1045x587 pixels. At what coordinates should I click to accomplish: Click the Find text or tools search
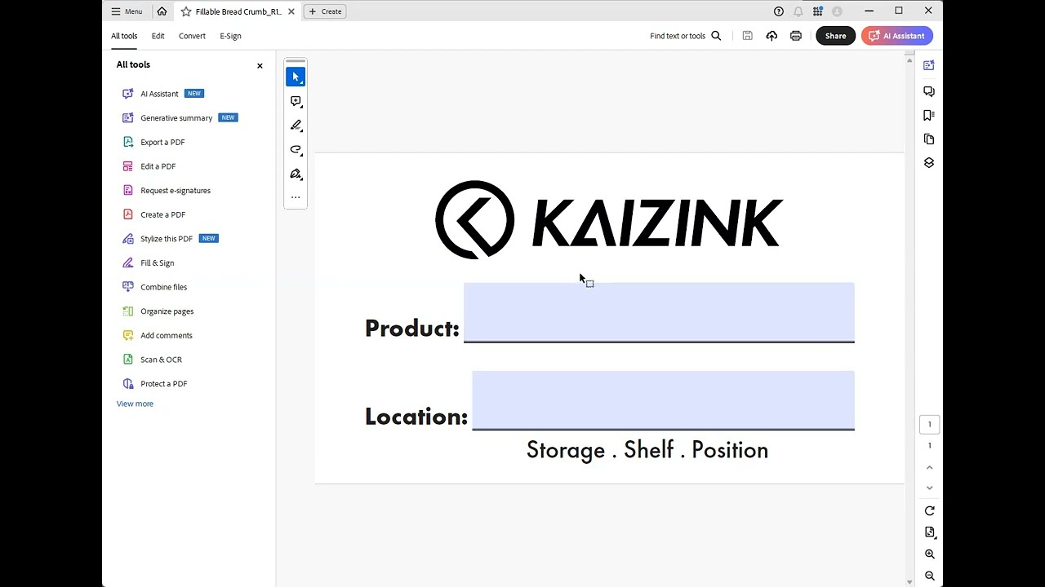(685, 36)
